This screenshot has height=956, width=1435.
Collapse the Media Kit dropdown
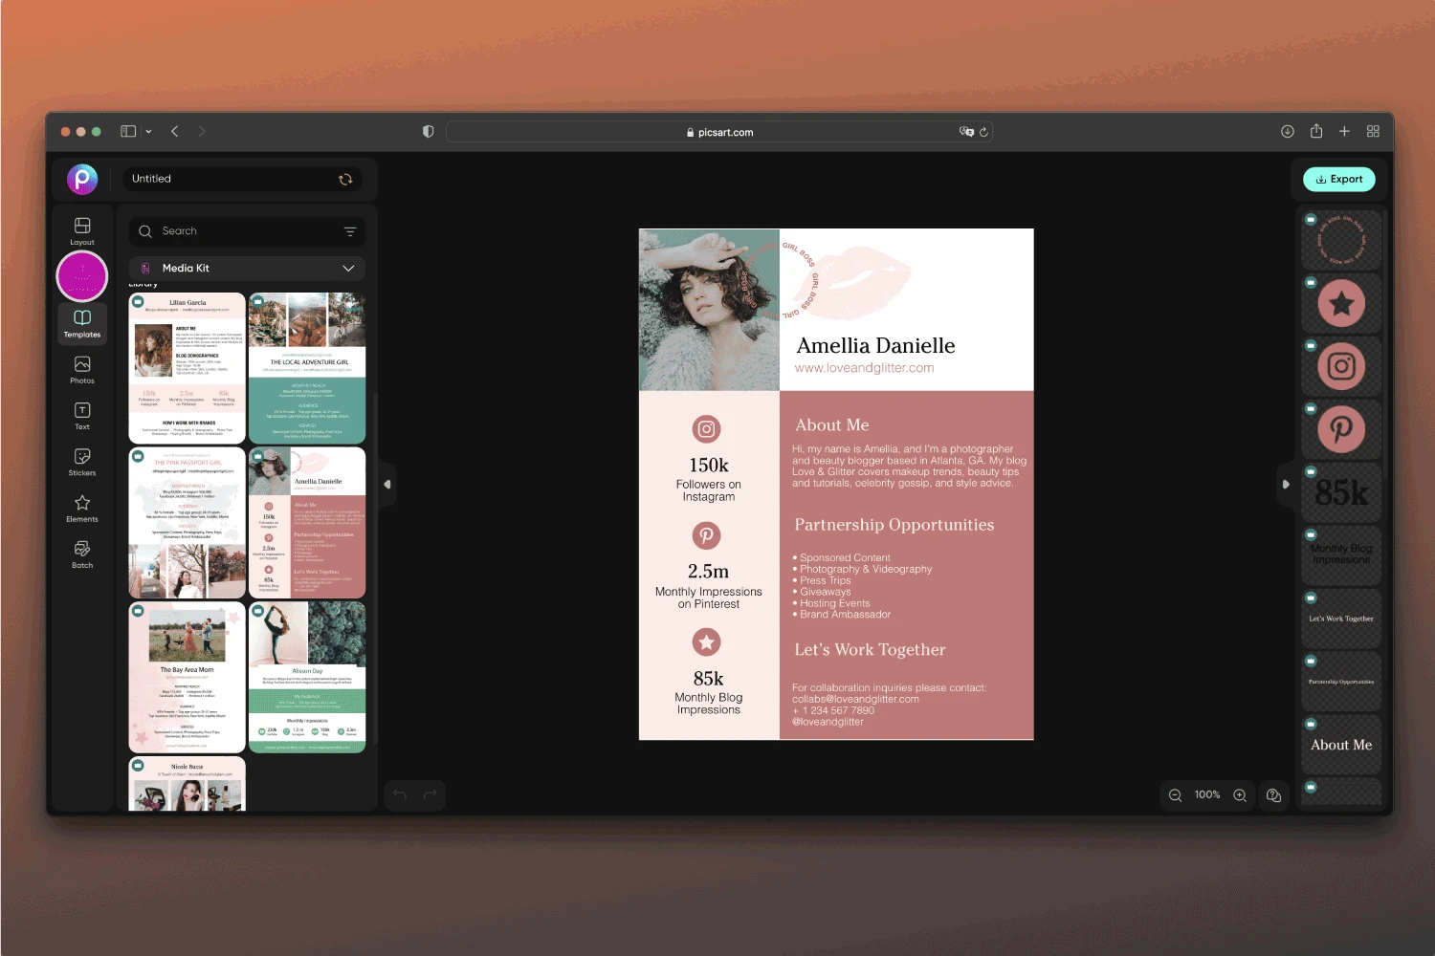(x=348, y=268)
